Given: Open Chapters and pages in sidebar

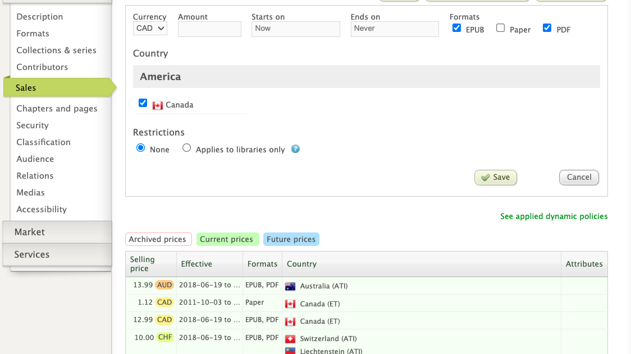Looking at the screenshot, I should tap(57, 109).
